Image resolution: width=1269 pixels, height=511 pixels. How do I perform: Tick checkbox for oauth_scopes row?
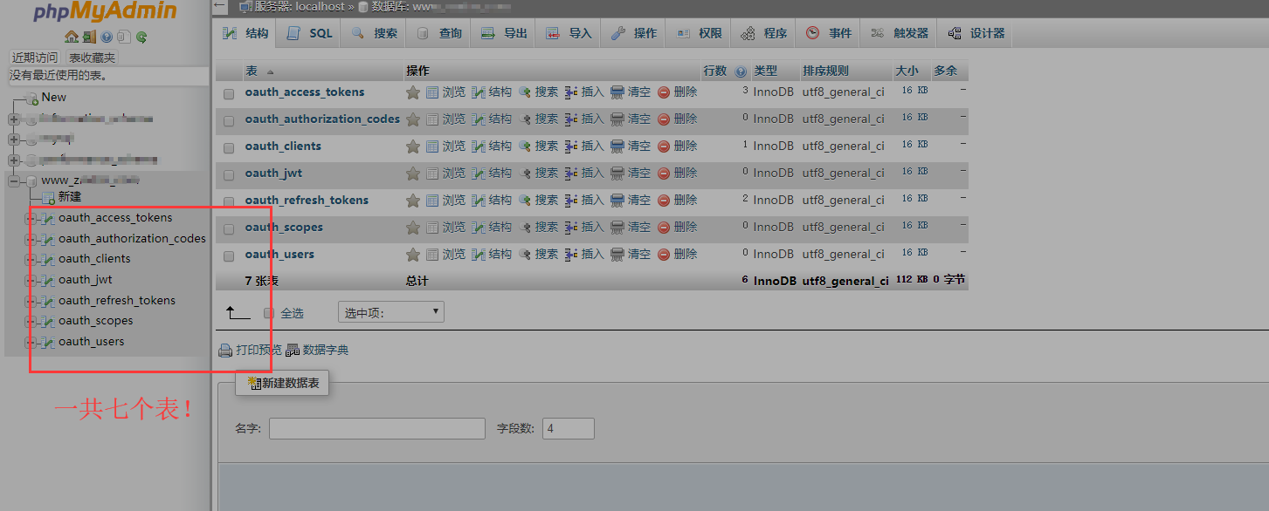[x=229, y=229]
